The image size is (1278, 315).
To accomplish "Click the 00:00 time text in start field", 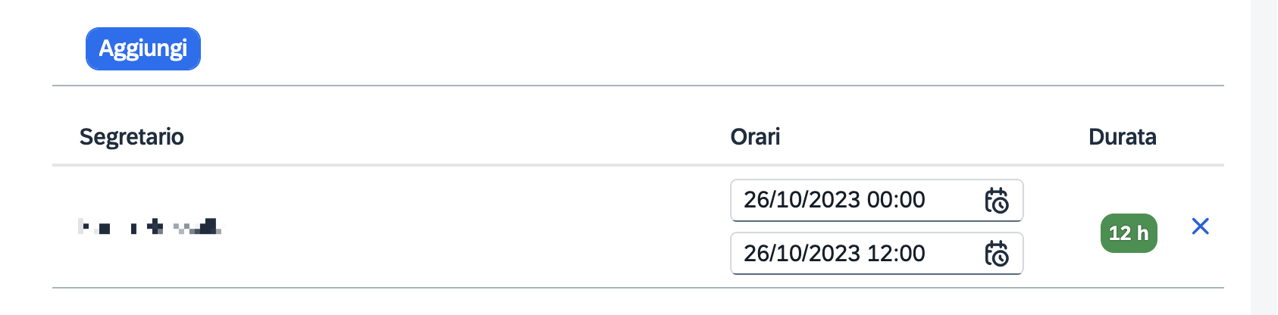I will (896, 200).
